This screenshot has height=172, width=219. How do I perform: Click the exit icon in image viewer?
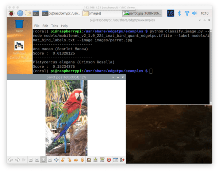pyautogui.click(x=122, y=160)
